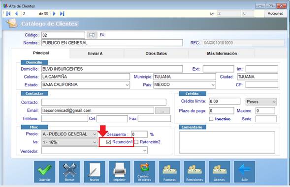
Task: Close the Alta de Clientes window
Action: click(282, 6)
